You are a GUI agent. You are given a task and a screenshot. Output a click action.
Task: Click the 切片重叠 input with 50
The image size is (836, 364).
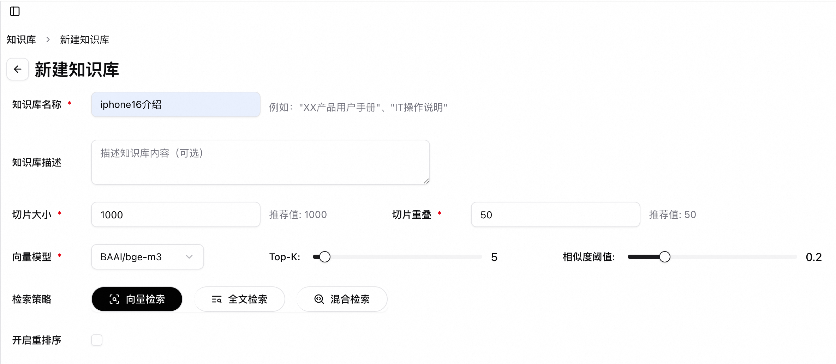pos(555,214)
